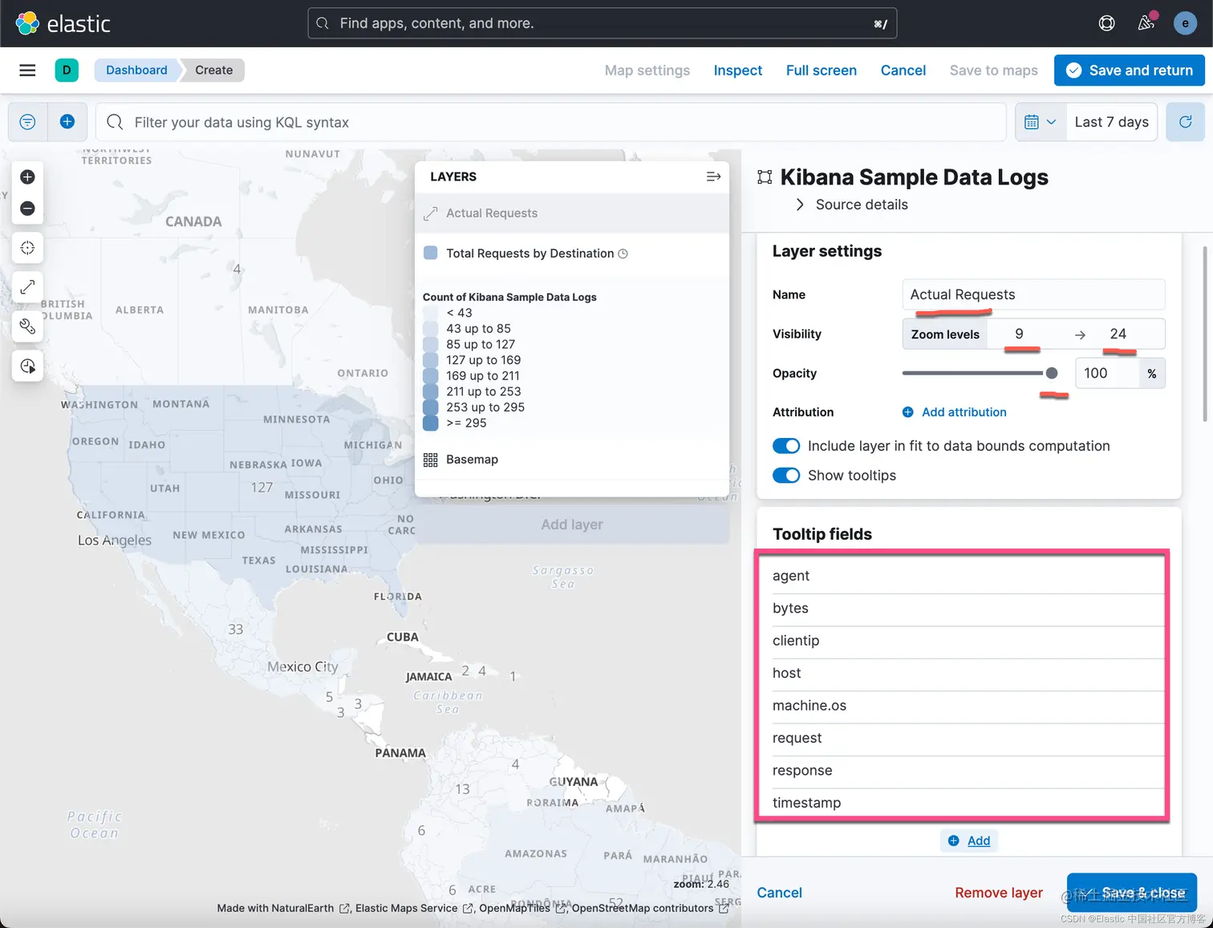The image size is (1213, 928).
Task: Click the layer type icon beside title
Action: point(765,177)
